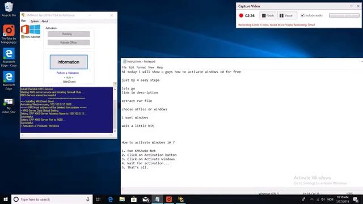
Task: Click the microphone icon in taskbar search
Action: tap(88, 199)
